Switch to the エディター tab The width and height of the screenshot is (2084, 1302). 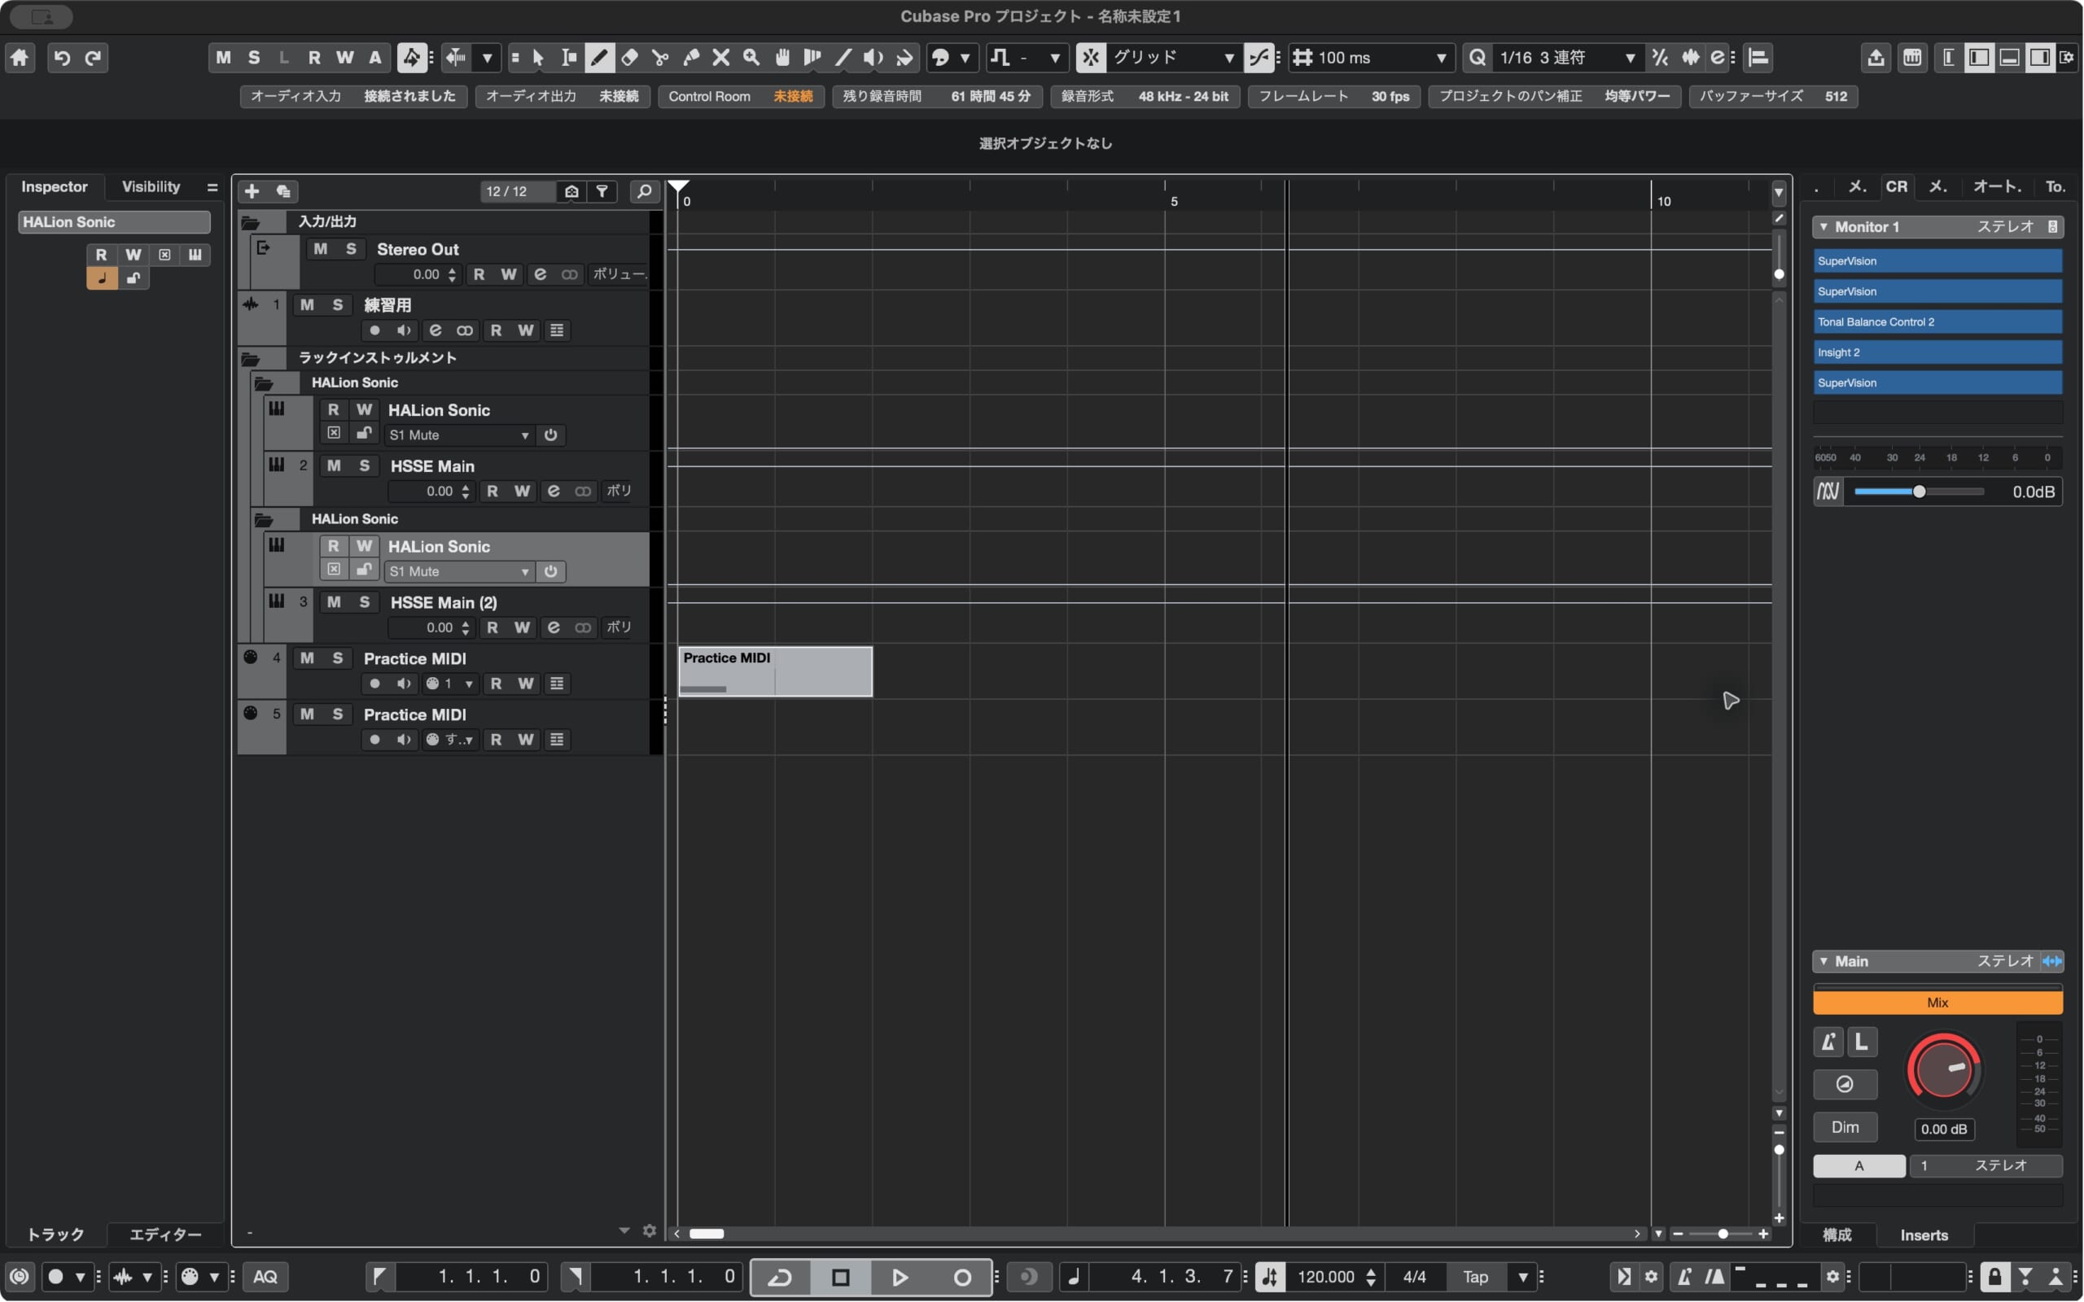click(x=164, y=1234)
